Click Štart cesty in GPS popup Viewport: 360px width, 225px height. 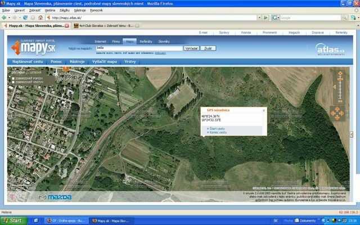tap(217, 129)
